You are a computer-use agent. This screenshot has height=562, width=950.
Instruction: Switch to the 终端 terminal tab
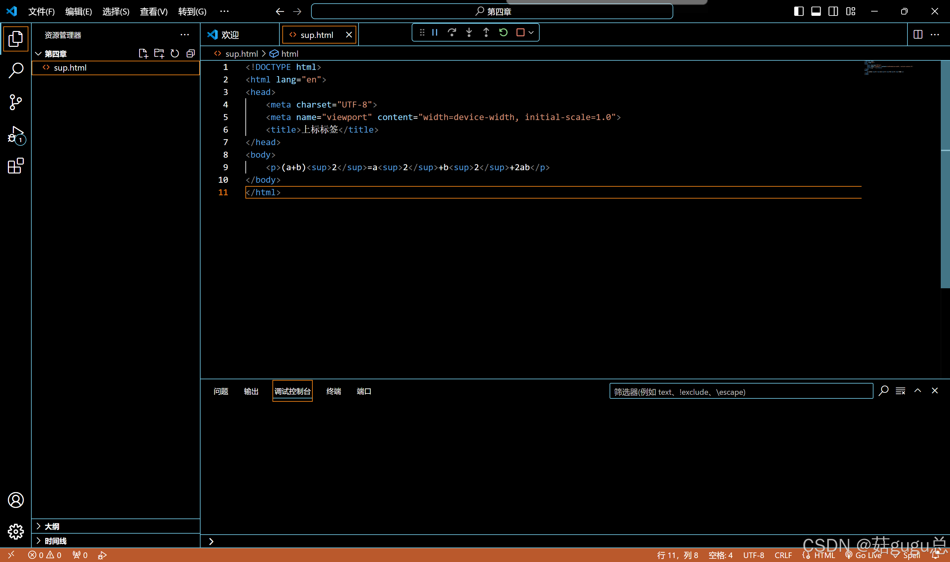333,391
